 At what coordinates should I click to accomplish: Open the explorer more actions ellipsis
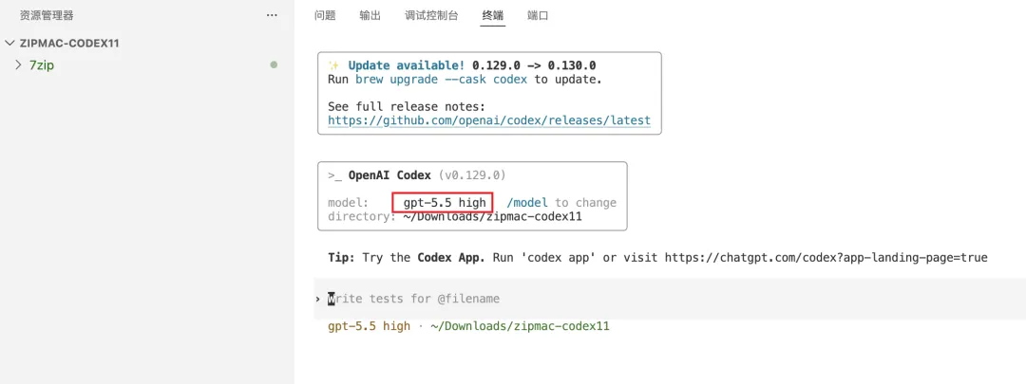click(273, 16)
